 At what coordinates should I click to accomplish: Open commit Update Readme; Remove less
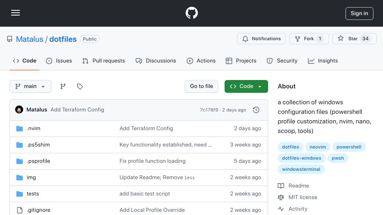click(157, 178)
